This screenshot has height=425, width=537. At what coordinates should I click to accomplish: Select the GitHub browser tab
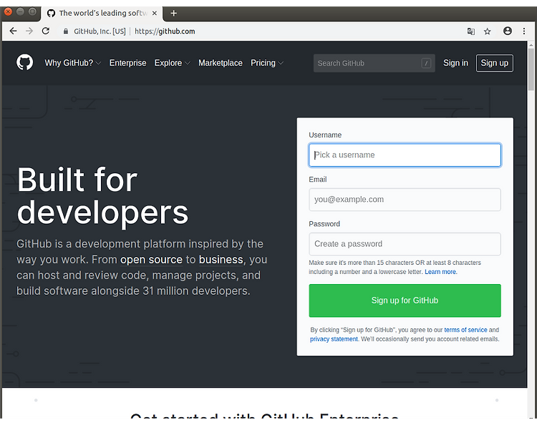click(102, 13)
